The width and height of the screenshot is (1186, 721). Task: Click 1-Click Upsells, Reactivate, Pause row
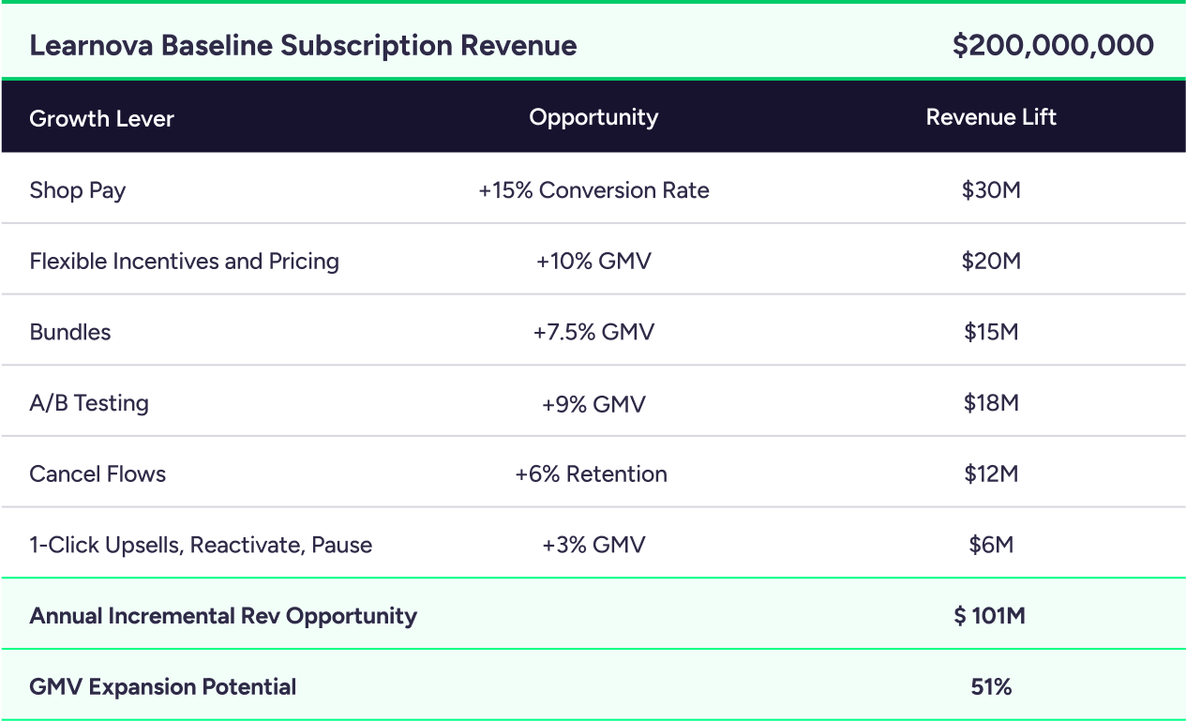click(201, 545)
